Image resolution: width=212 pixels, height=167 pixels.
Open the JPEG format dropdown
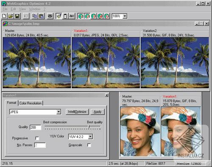59,112
